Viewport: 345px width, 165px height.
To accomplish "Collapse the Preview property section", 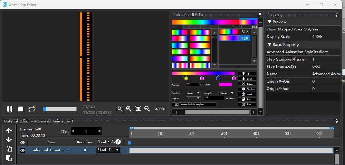I will [x=269, y=22].
